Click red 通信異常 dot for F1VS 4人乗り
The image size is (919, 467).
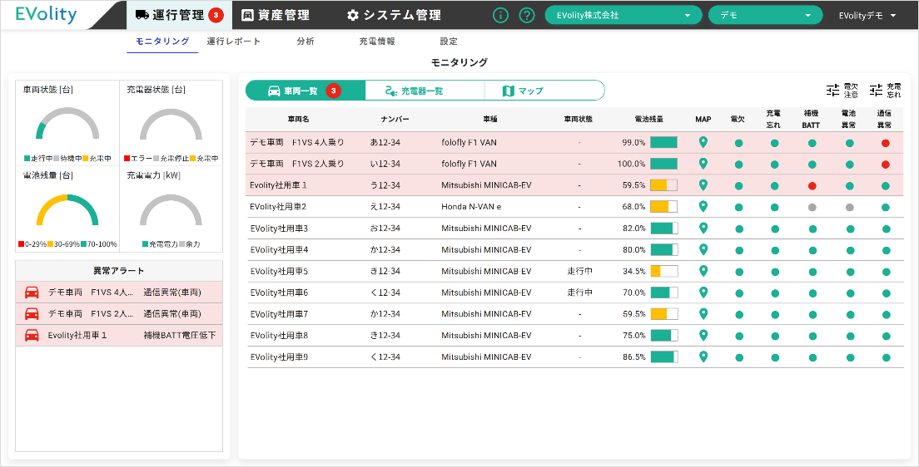[886, 143]
